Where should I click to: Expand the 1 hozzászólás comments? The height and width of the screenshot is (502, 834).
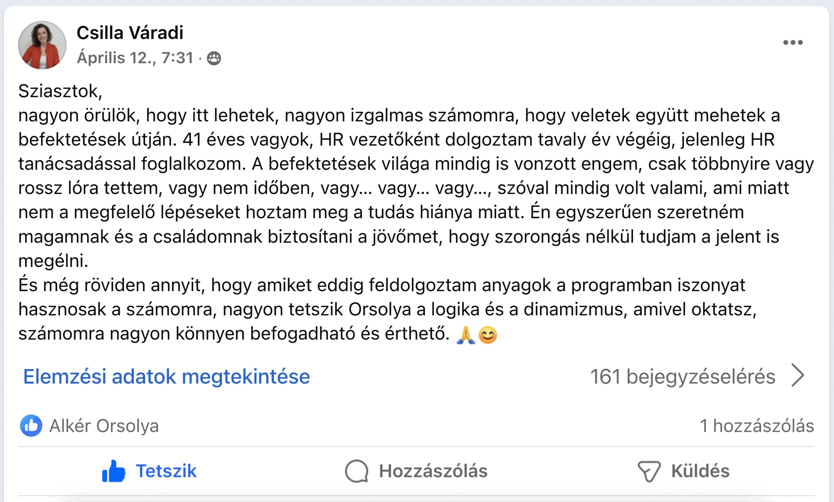757,425
